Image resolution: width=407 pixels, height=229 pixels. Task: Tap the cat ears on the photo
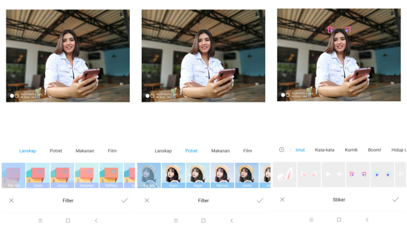tap(339, 30)
